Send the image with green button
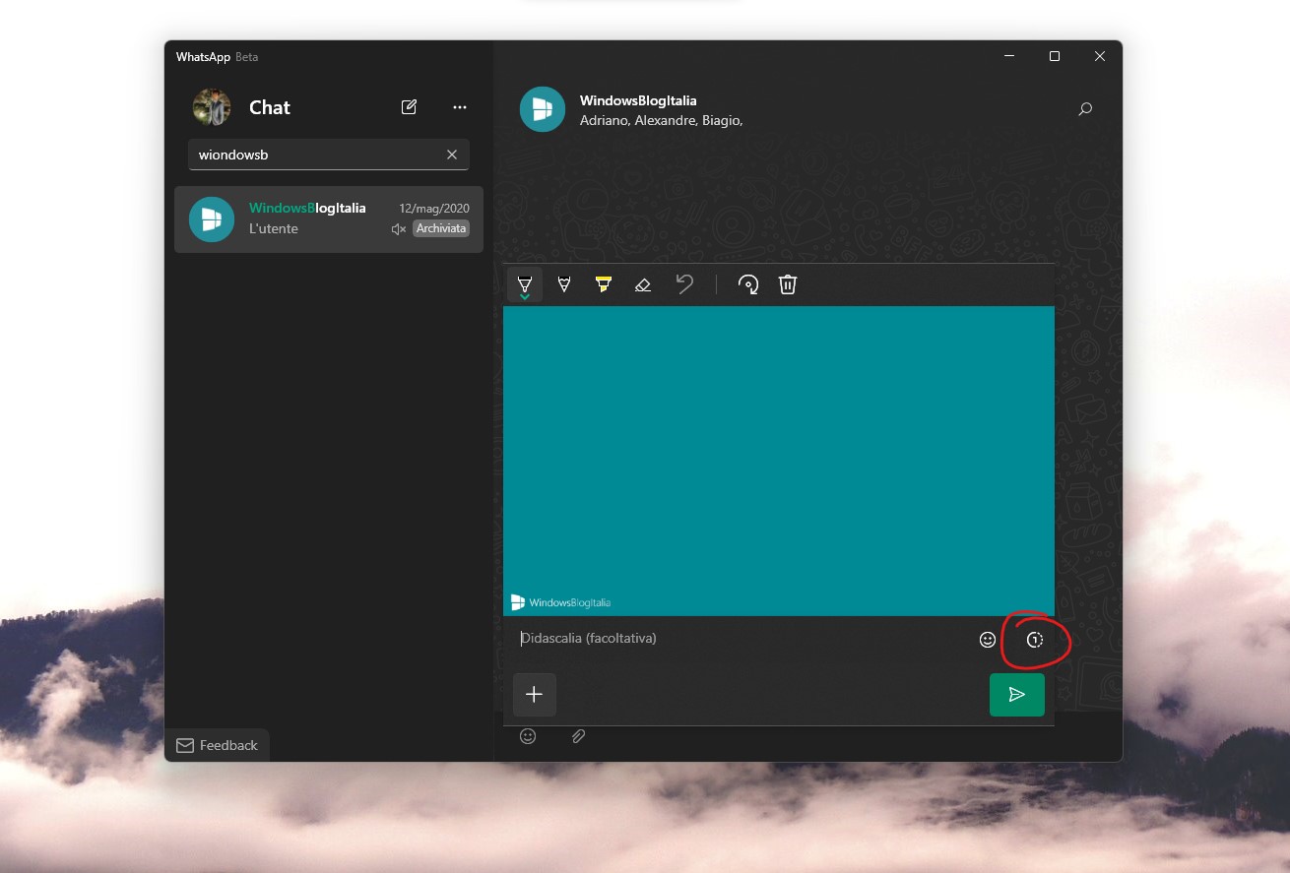Viewport: 1290px width, 873px height. [1017, 695]
